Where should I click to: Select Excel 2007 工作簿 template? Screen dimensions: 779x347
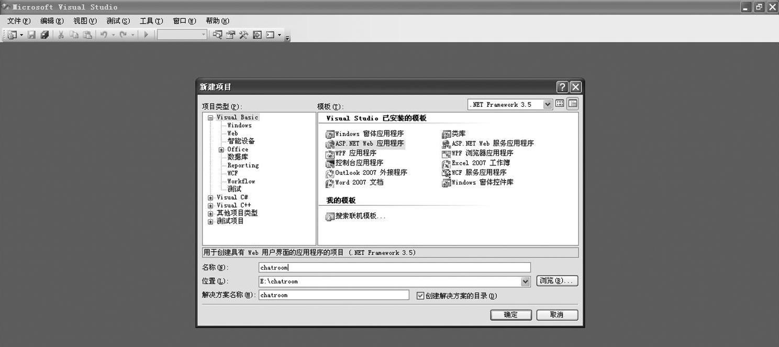click(476, 163)
